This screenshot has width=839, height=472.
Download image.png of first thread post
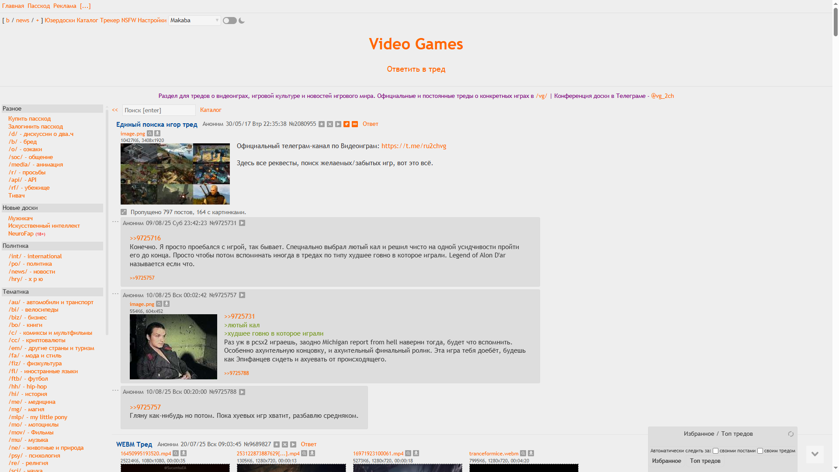coord(157,134)
